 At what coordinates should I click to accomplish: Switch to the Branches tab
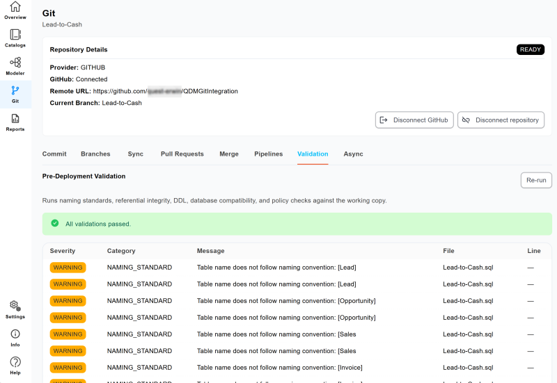pos(95,154)
